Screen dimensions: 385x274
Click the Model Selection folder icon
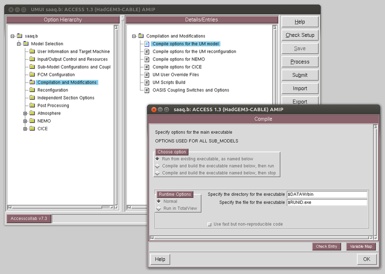(26, 43)
